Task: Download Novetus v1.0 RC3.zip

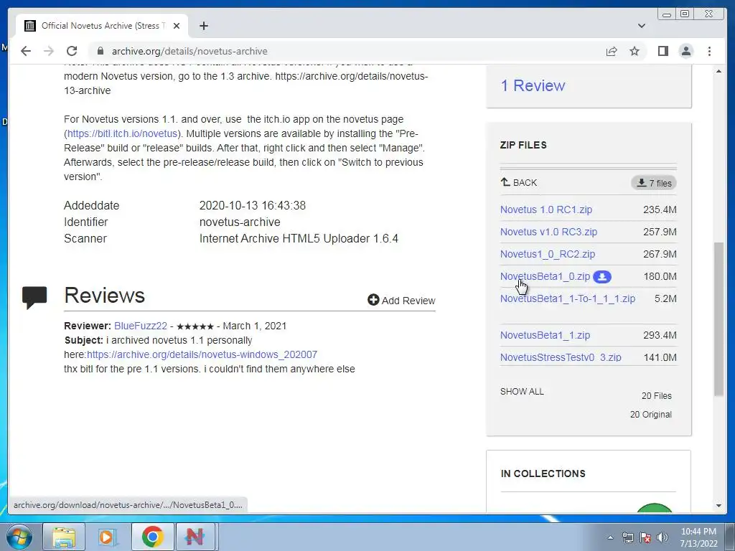Action: [x=548, y=232]
